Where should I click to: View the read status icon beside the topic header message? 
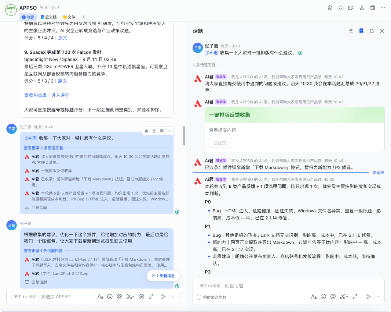(300, 53)
